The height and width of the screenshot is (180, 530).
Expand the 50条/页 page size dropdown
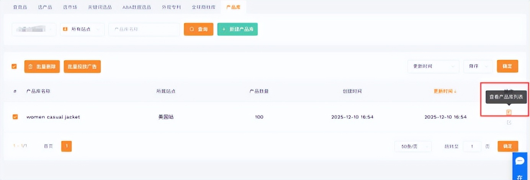point(413,146)
